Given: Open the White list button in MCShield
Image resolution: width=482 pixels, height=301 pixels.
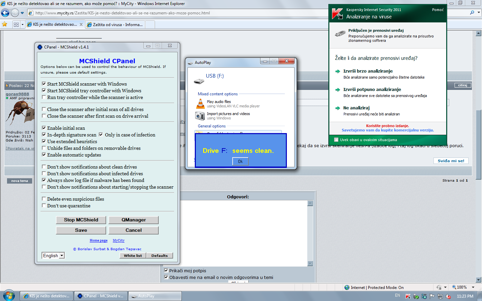Looking at the screenshot, I should coord(133,256).
